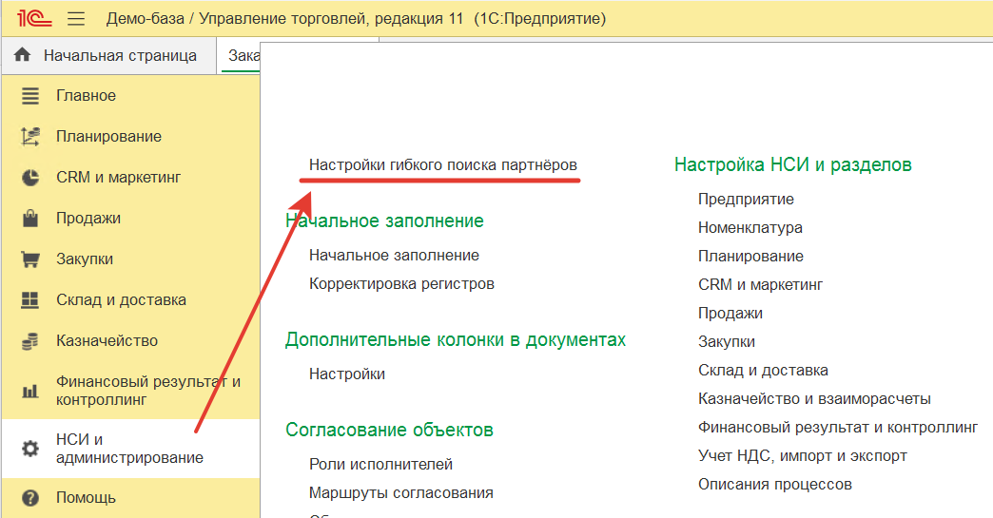Click the Дополнительные колонки в документах heading
Screen dimensions: 993x518
[x=456, y=339]
